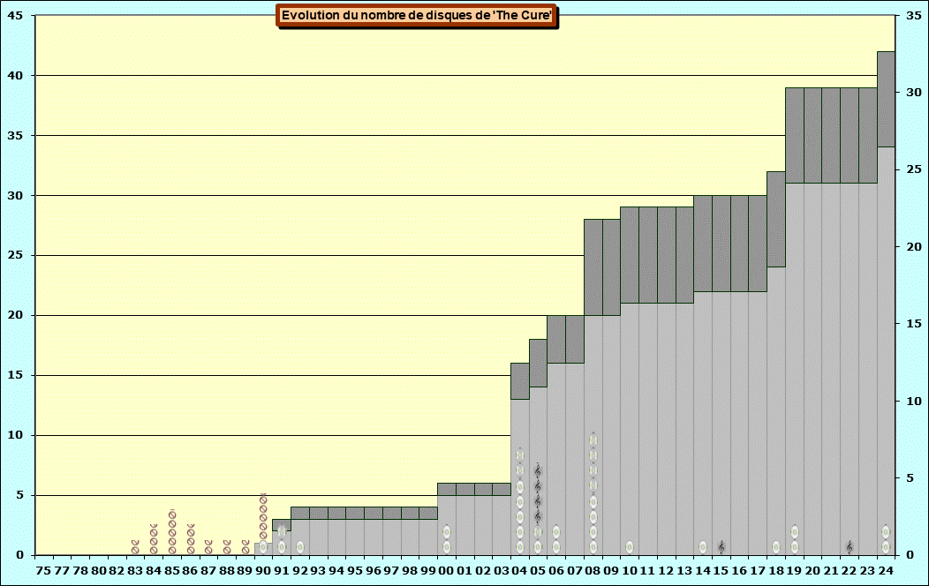Screen dimensions: 929x586
Task: Click topmost disc icon in year 08 stack
Action: pyautogui.click(x=593, y=439)
